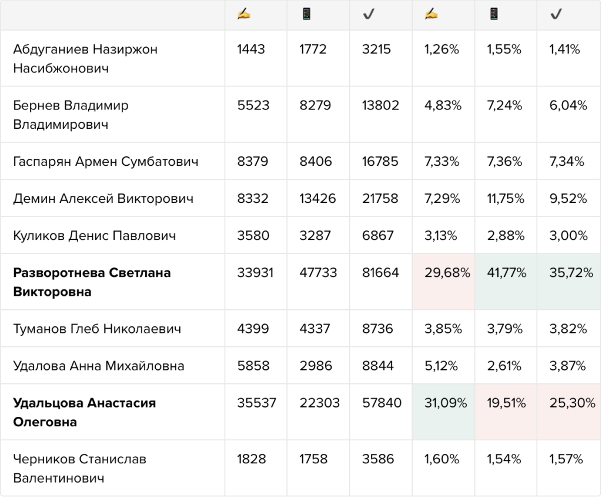
Task: Select the Гаспарян Армен Сумбатович row
Action: (x=300, y=161)
